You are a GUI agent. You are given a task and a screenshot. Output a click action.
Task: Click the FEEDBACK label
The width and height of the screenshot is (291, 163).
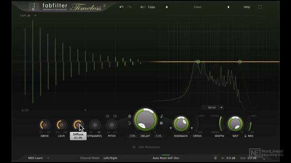[x=181, y=136]
